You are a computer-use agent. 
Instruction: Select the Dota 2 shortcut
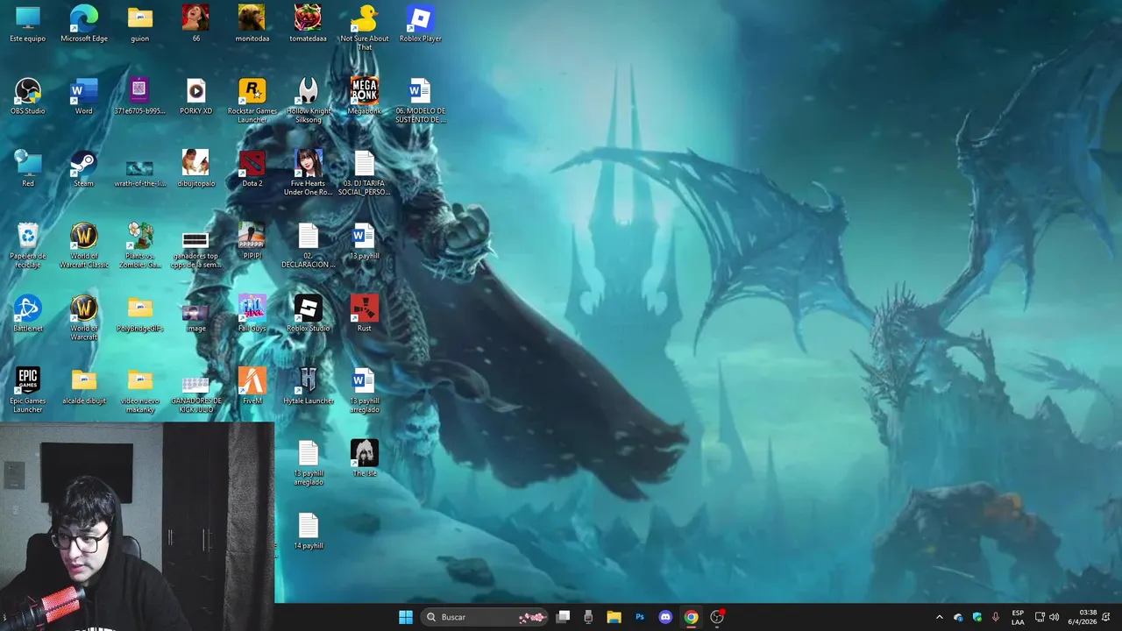tap(252, 168)
